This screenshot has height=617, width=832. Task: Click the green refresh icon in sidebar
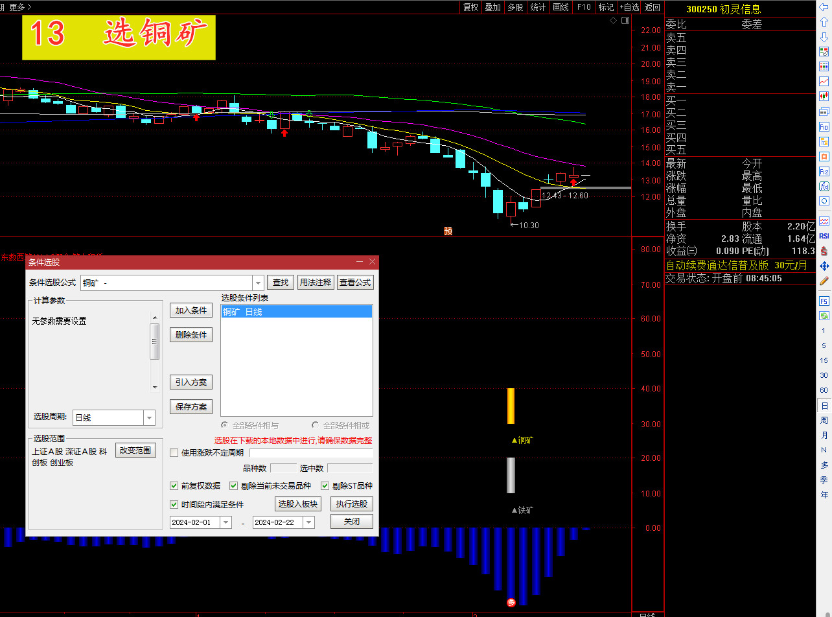824,316
